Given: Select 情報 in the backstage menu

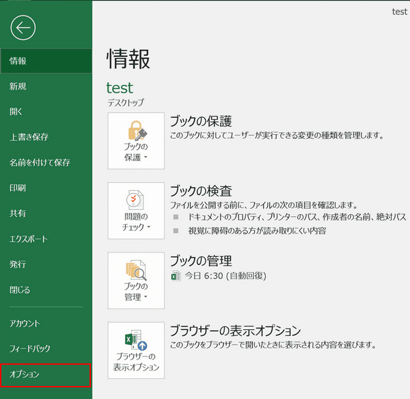Looking at the screenshot, I should pos(46,61).
